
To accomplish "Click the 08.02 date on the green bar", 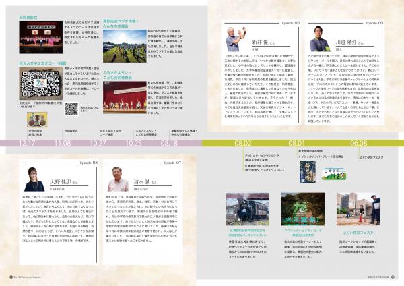I will tap(242, 143).
